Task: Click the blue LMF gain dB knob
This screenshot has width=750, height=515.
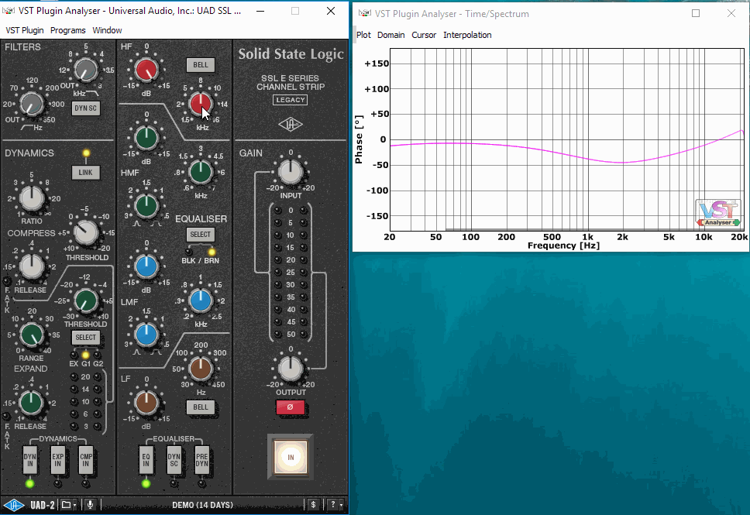Action: pos(146,267)
